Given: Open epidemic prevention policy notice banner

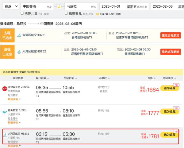Looking at the screenshot, I should coord(91,72).
